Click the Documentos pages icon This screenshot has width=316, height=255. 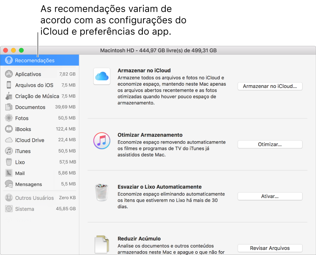(9, 107)
